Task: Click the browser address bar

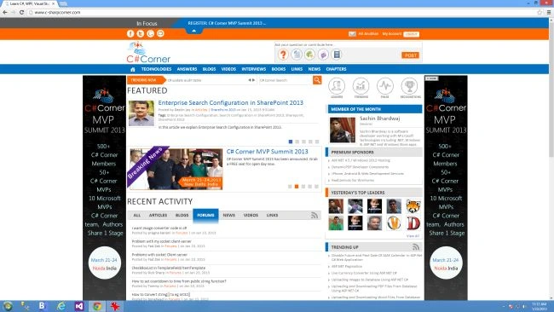Action: (x=283, y=13)
